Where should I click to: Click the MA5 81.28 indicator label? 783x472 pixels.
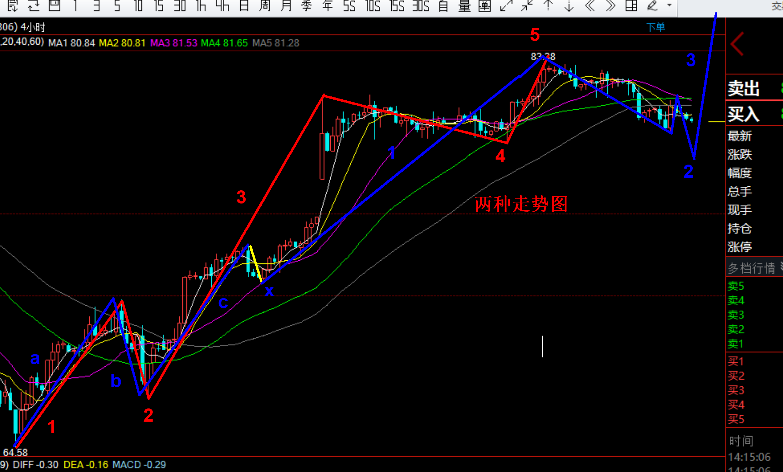point(276,43)
